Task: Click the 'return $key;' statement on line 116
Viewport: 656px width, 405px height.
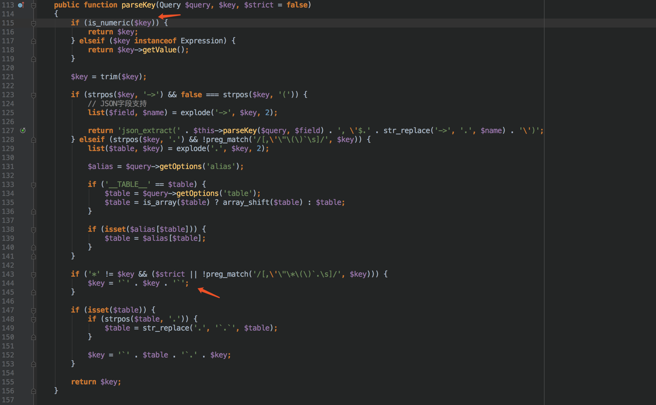Action: click(x=113, y=32)
